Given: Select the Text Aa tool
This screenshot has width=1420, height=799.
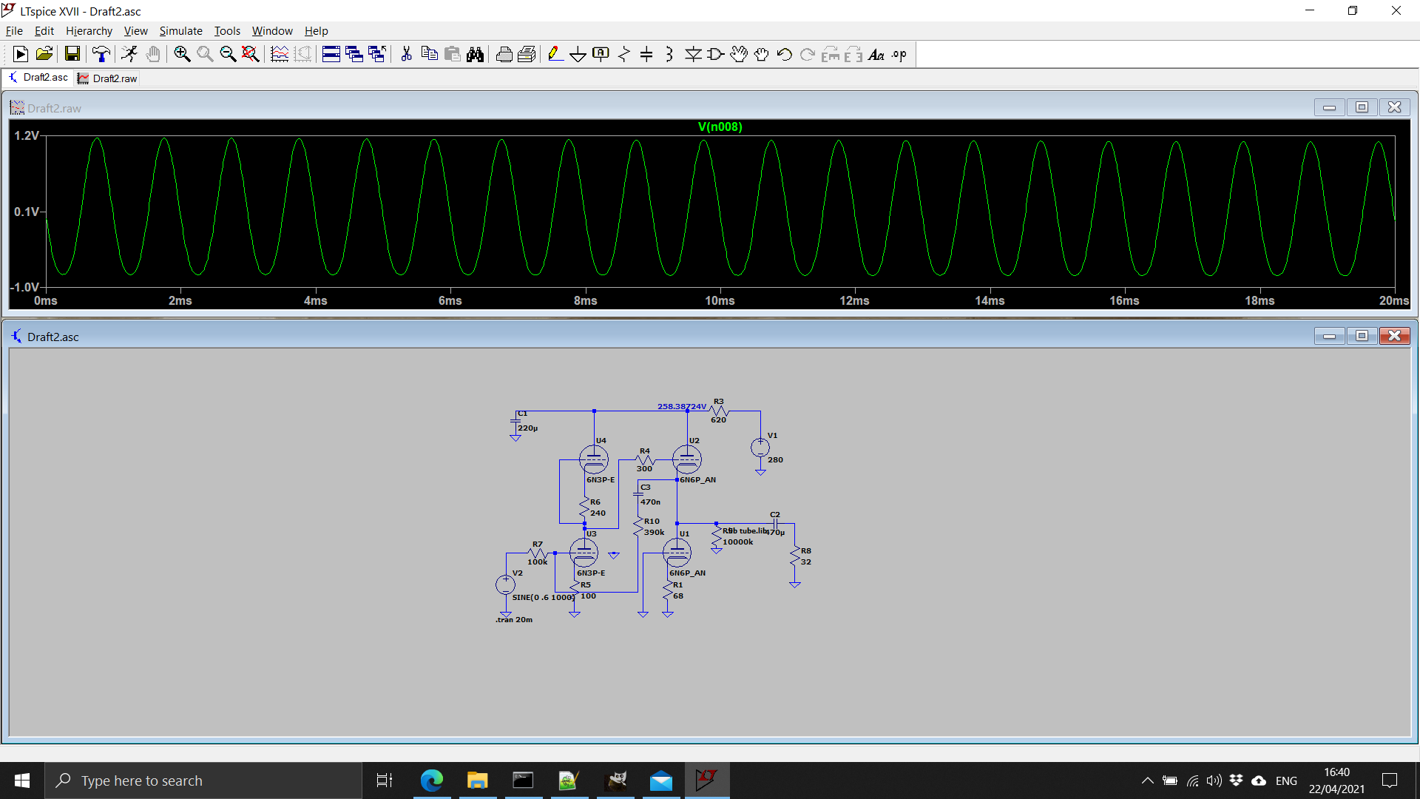Looking at the screenshot, I should point(876,54).
